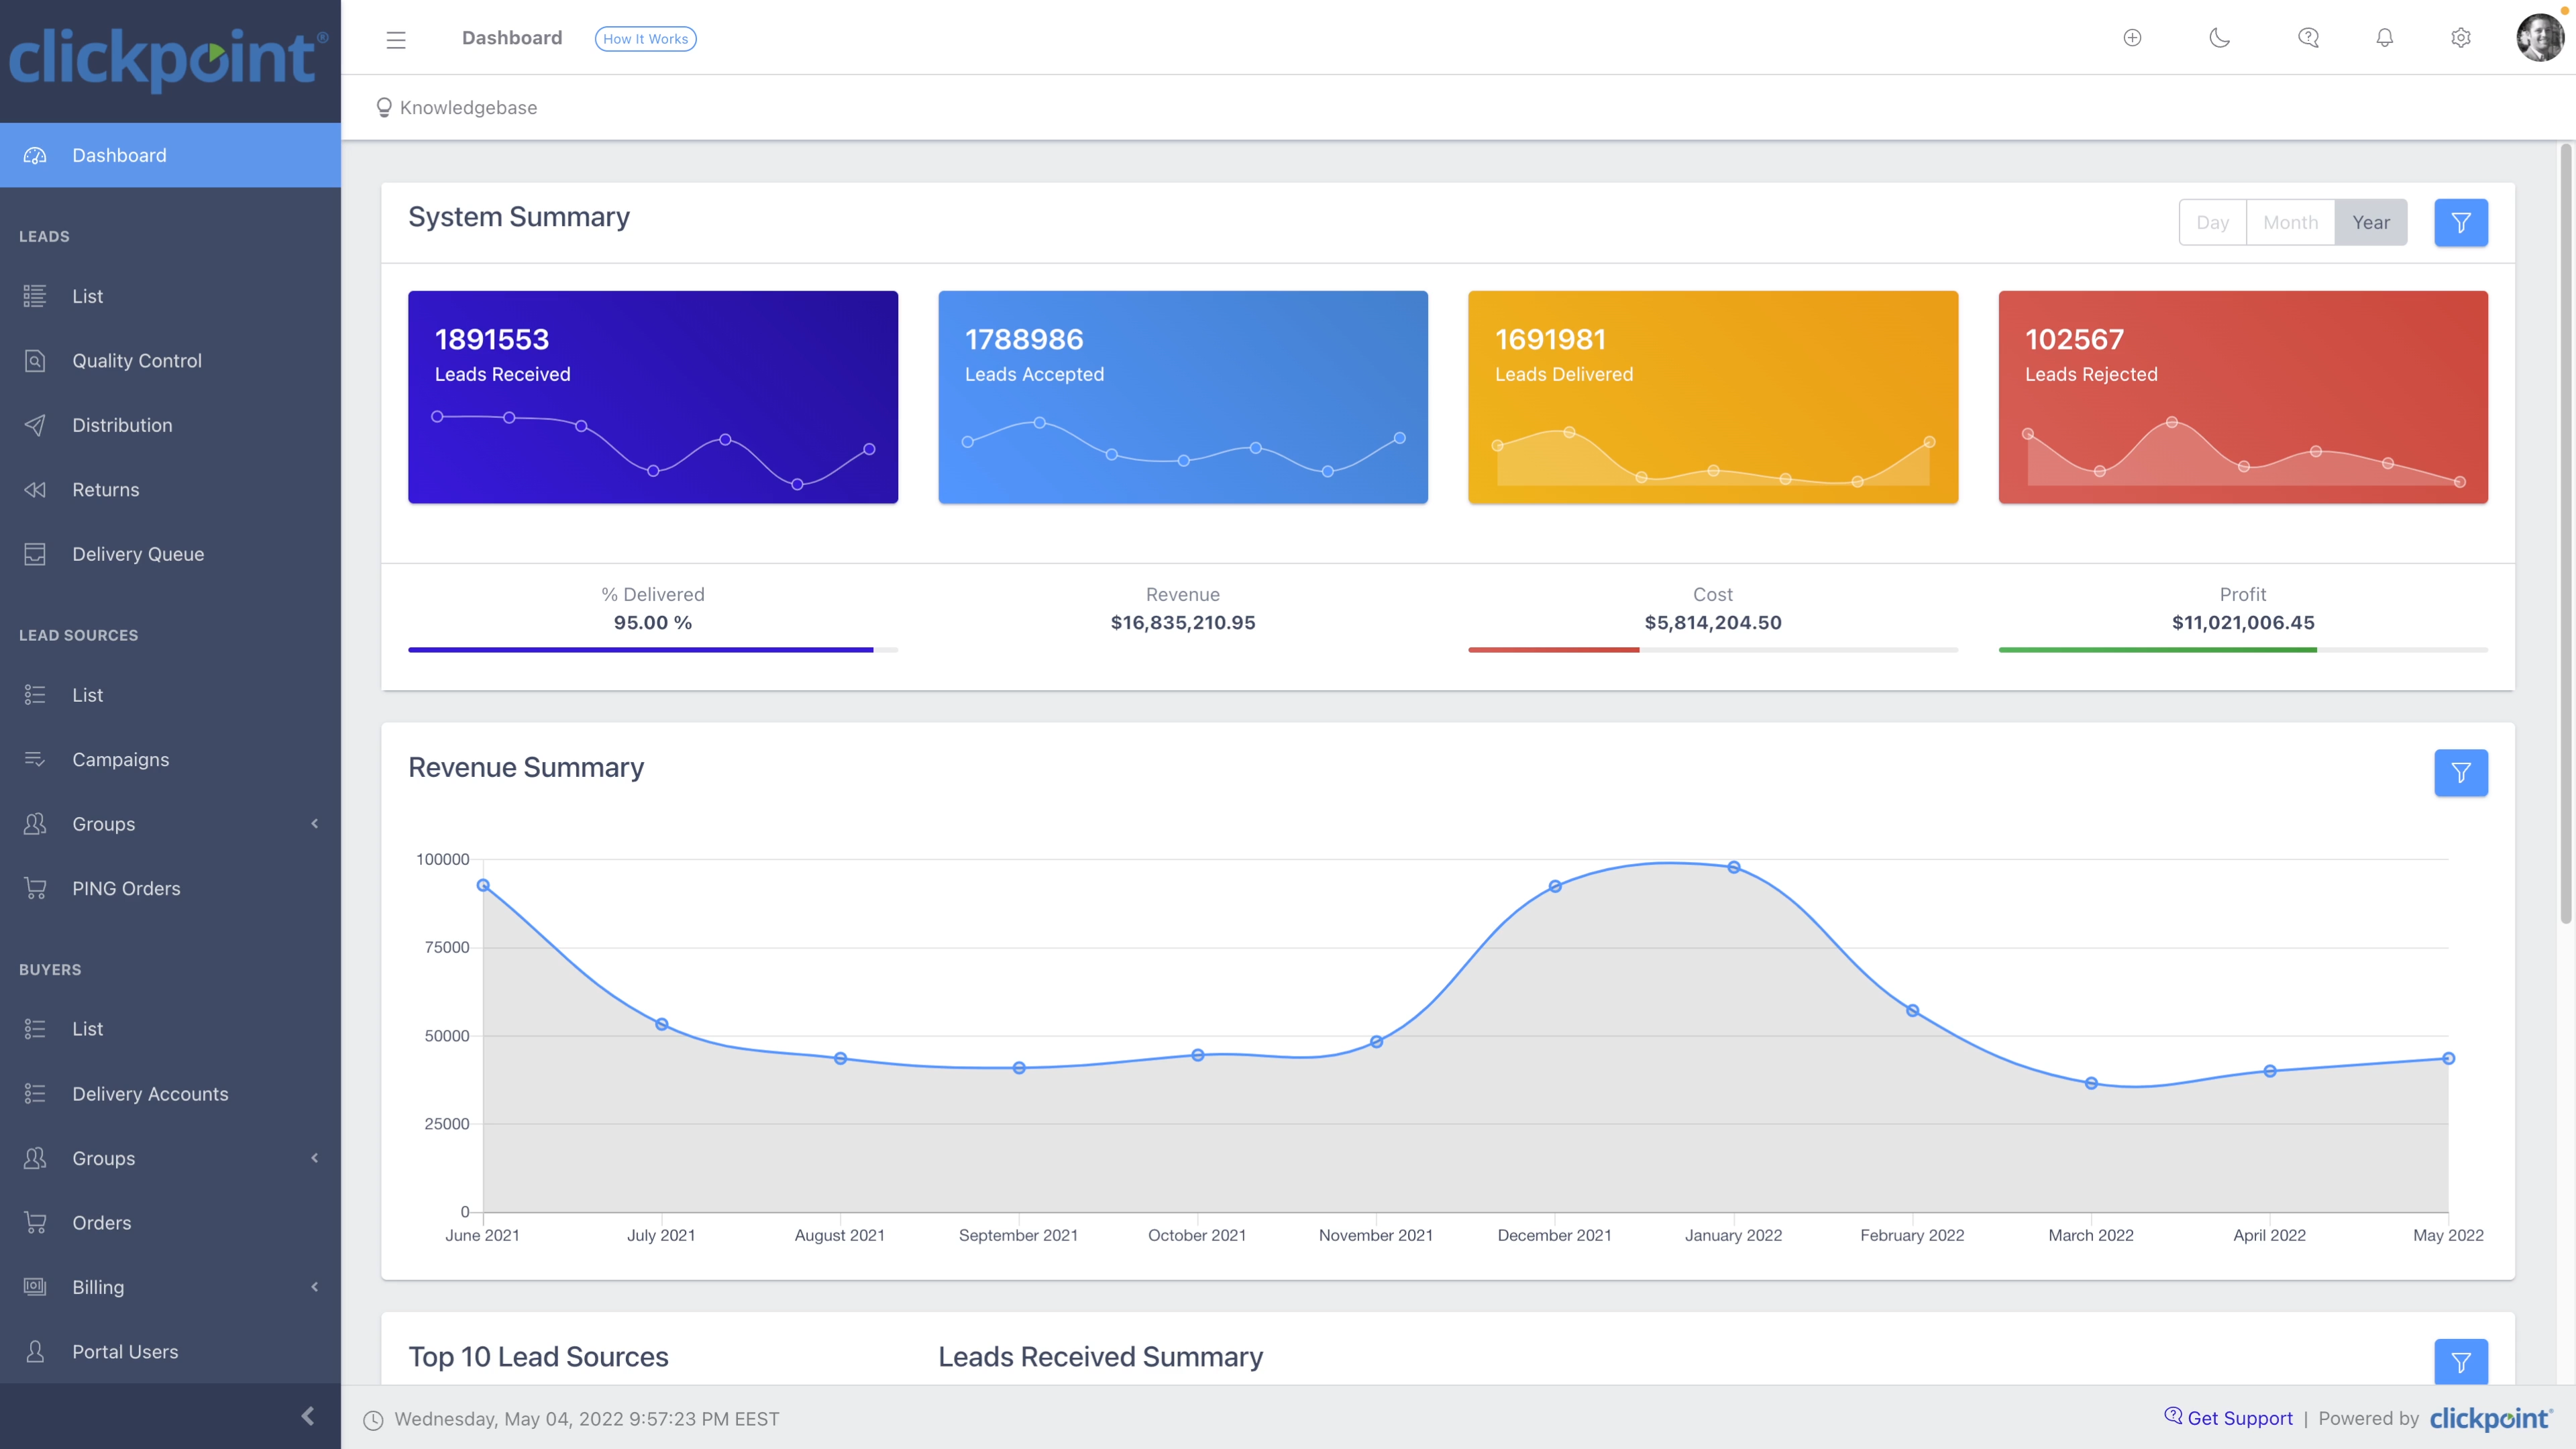This screenshot has width=2576, height=1449.
Task: Click the plus circle add icon
Action: click(x=2132, y=38)
